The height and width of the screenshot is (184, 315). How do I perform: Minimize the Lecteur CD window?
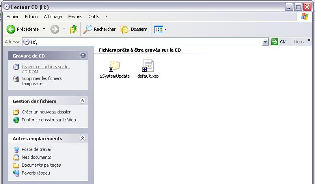(x=289, y=7)
